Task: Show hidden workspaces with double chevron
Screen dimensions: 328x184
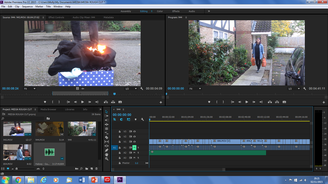Action: (209, 11)
